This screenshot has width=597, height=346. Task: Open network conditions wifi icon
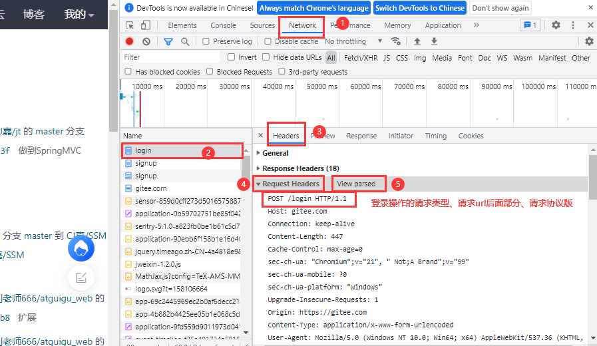pyautogui.click(x=395, y=41)
